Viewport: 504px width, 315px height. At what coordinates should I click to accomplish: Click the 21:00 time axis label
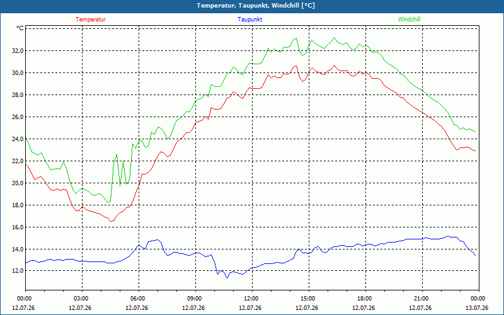click(x=421, y=299)
